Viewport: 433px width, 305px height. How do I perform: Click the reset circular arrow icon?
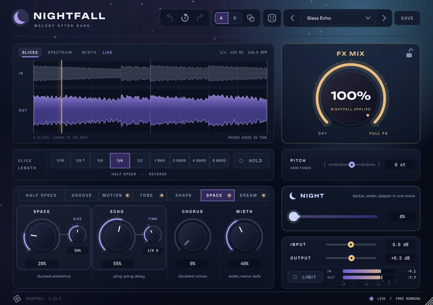click(x=185, y=18)
